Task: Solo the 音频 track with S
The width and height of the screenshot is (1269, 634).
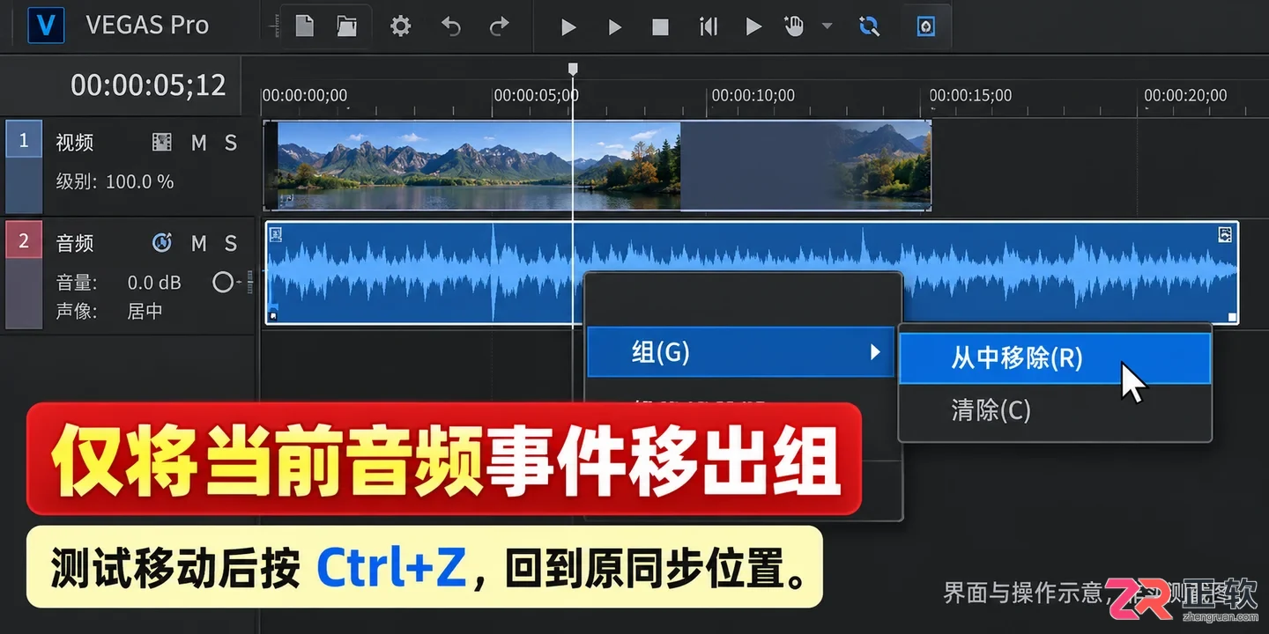Action: tap(231, 243)
